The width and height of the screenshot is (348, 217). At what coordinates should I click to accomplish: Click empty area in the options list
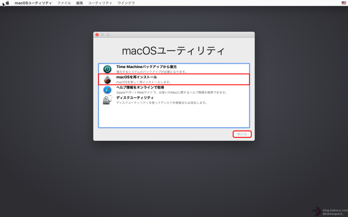click(174, 117)
